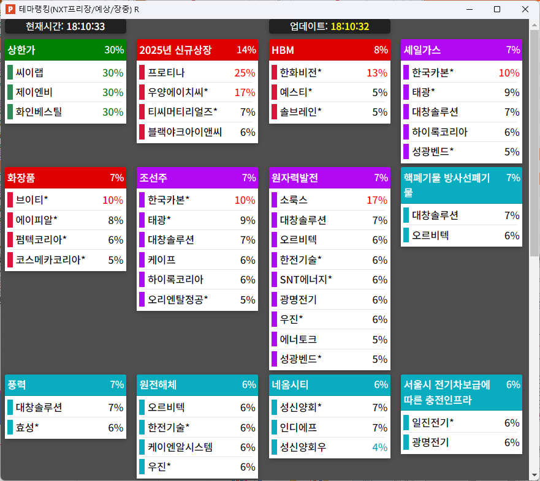
Task: Click 프로티나 at 25%
Action: [x=197, y=73]
